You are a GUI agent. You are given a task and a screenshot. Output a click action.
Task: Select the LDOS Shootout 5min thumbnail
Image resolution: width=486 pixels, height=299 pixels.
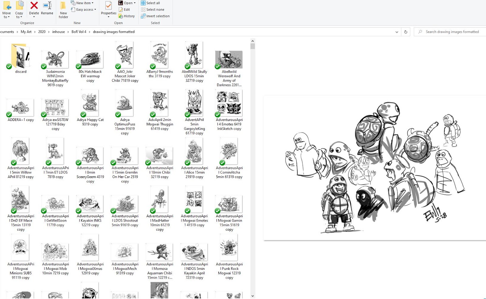coord(125,204)
